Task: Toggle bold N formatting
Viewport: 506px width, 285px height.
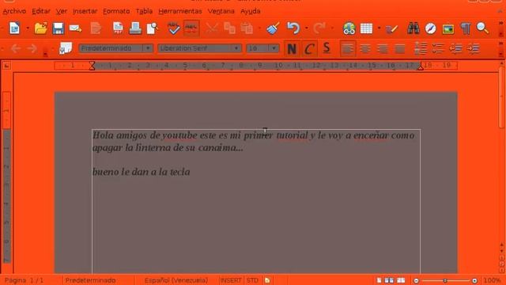Action: click(x=292, y=49)
